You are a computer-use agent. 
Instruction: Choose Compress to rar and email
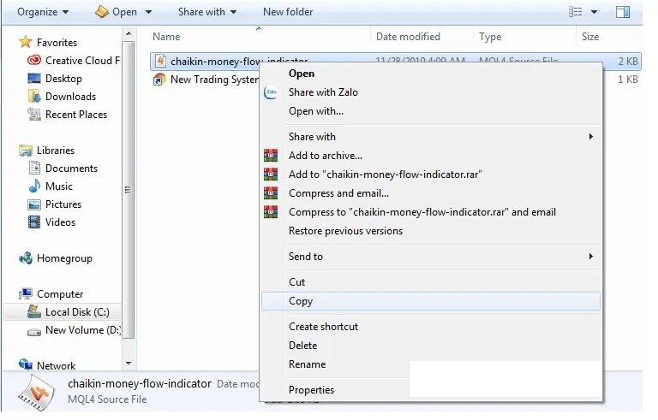point(432,212)
